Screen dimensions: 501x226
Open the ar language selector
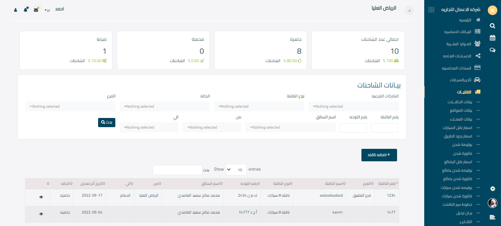point(47,10)
